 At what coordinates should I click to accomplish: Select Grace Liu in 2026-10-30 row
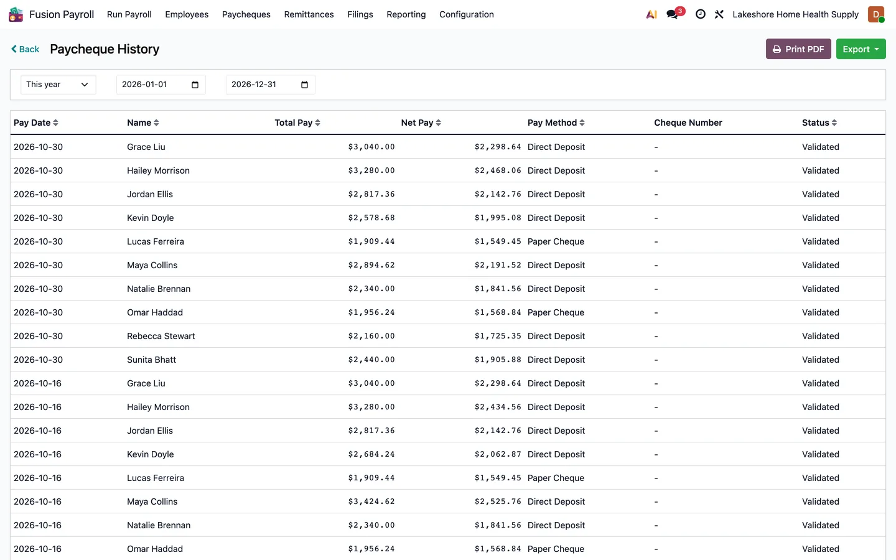pos(146,147)
